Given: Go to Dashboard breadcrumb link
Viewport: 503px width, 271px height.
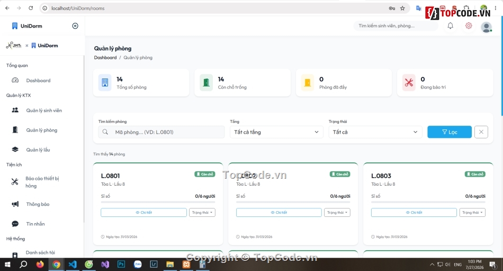Looking at the screenshot, I should (x=105, y=58).
